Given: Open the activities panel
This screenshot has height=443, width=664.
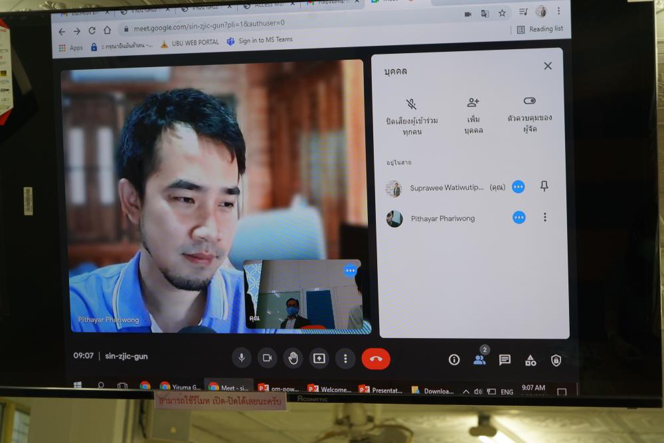Looking at the screenshot, I should [531, 360].
